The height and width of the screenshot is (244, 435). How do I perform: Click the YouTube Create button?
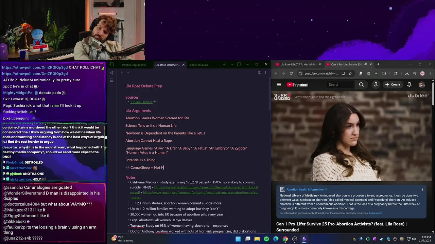point(393,84)
